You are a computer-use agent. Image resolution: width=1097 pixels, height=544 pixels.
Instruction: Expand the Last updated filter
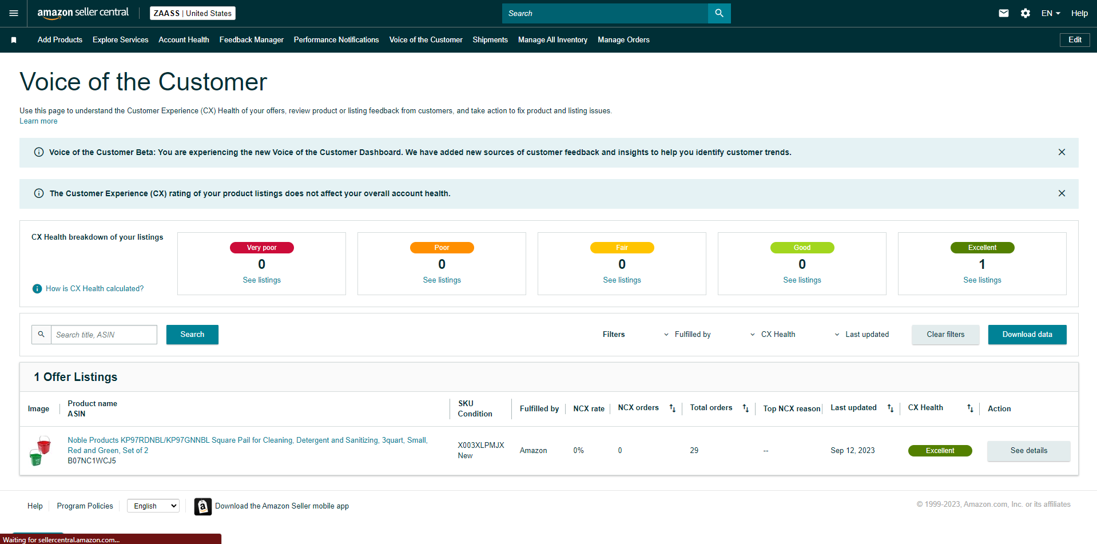861,335
